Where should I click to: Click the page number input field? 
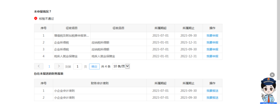point(78,67)
